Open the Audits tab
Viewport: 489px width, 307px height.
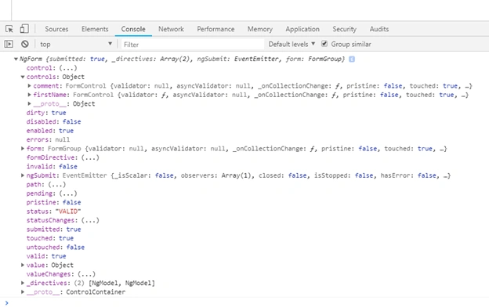379,29
